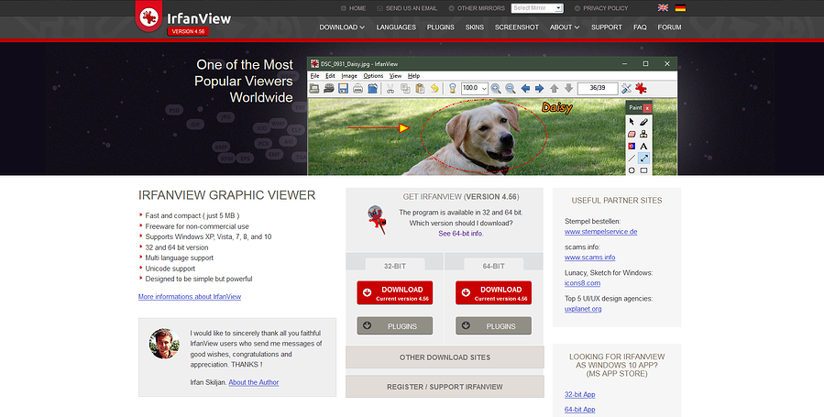Visit www.stempelservice.de partner link
This screenshot has height=417, width=824.
pos(600,232)
